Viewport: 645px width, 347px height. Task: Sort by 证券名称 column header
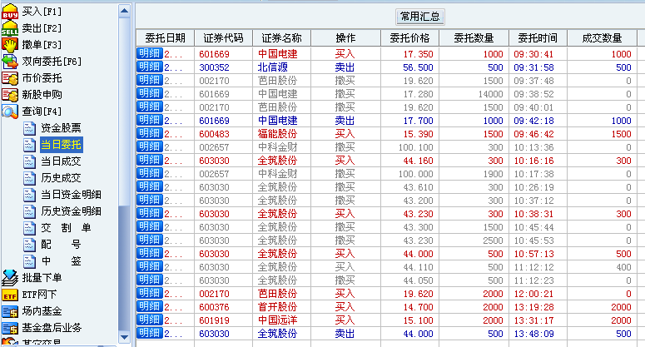pyautogui.click(x=282, y=38)
